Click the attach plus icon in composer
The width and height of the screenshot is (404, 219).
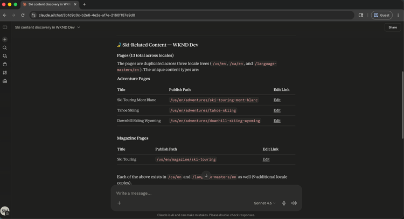pyautogui.click(x=119, y=203)
